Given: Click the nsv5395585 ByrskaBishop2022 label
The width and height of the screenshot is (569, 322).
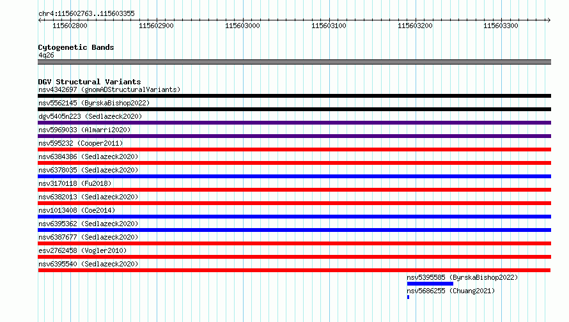Looking at the screenshot, I should [x=462, y=277].
